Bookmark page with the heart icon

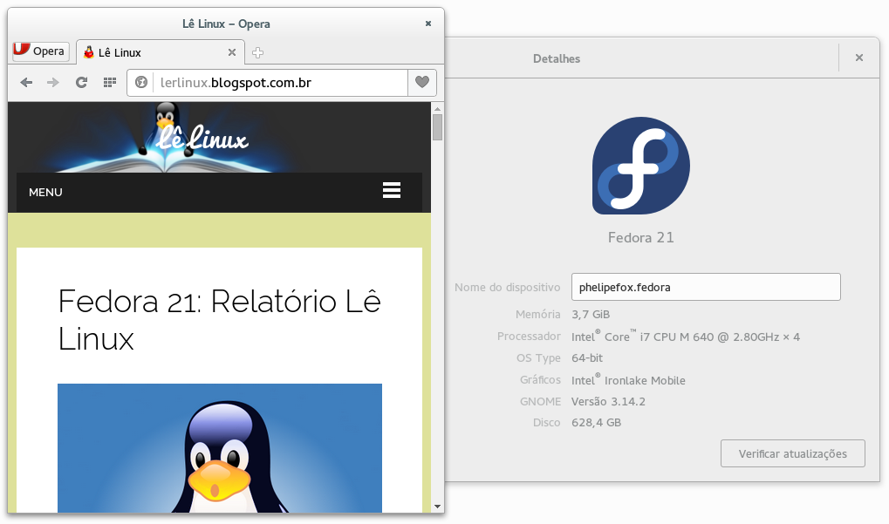tap(422, 83)
